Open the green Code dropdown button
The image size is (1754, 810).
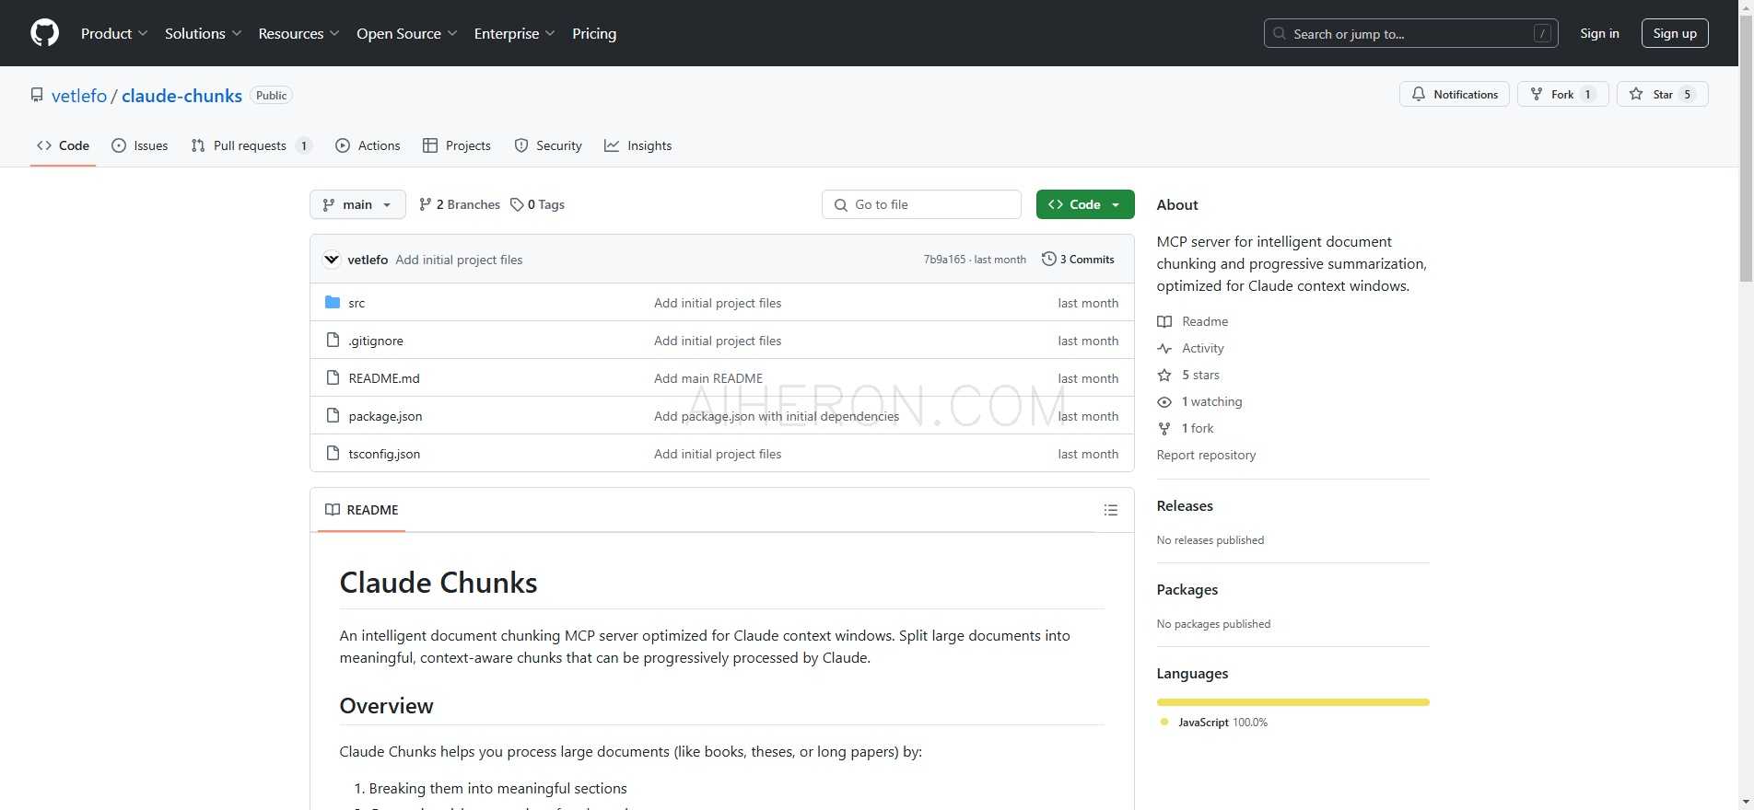(1084, 204)
